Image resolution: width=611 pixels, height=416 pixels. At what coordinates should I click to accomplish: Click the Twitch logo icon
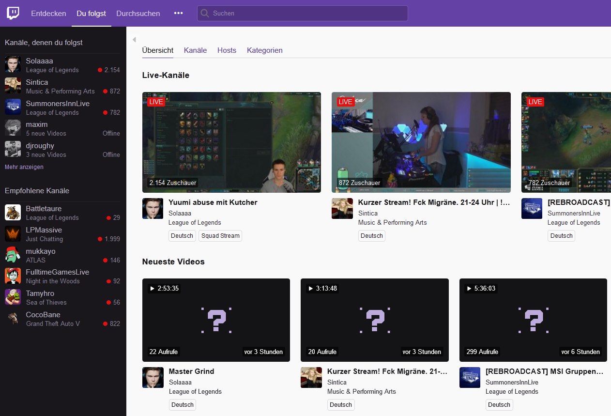(13, 13)
